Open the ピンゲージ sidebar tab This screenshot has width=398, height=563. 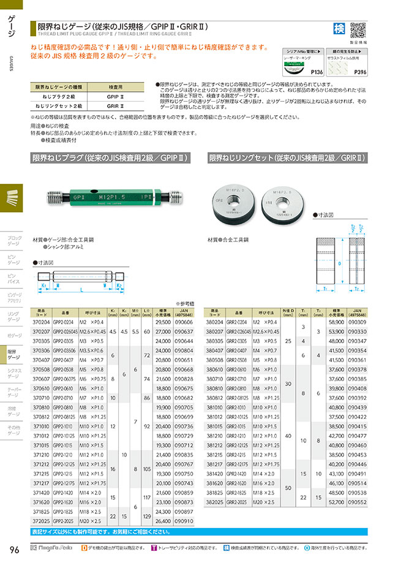click(x=13, y=261)
